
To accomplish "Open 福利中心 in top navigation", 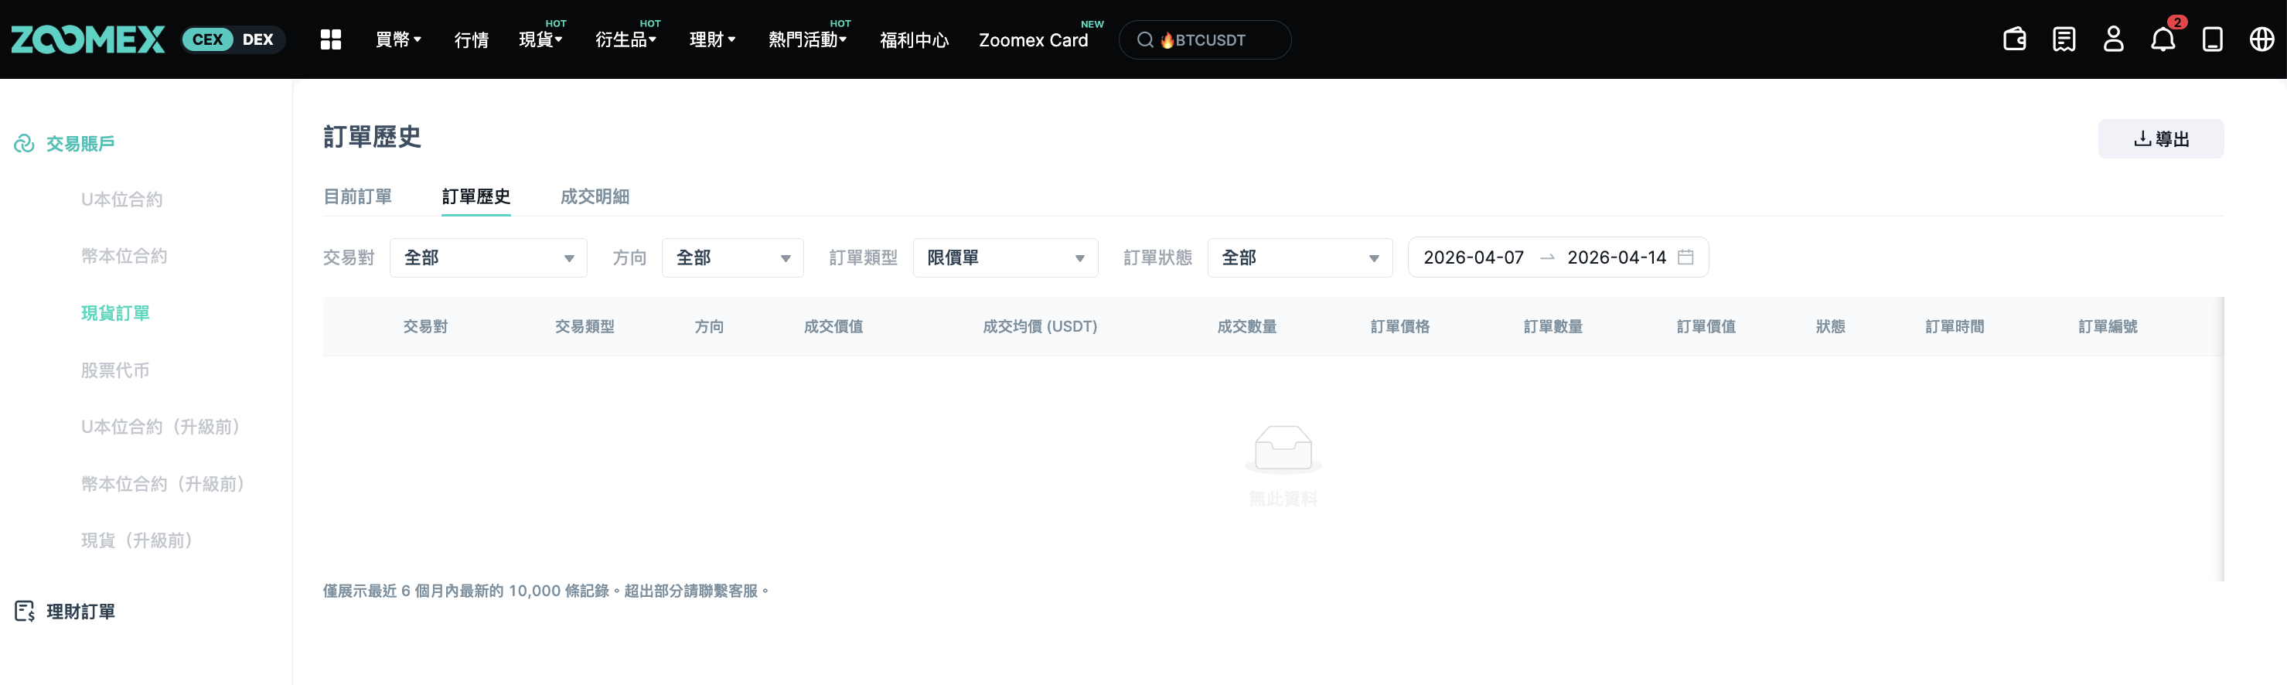I will click(x=915, y=40).
